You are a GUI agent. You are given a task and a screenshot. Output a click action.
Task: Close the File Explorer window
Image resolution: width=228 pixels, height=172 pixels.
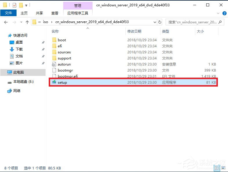click(221, 5)
